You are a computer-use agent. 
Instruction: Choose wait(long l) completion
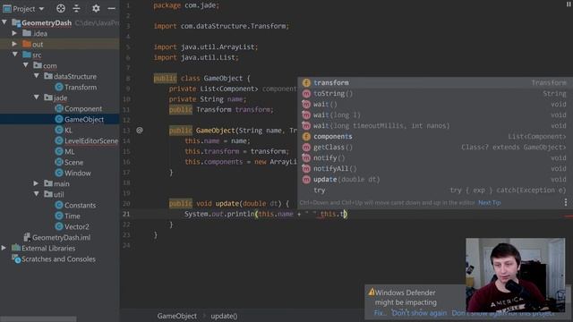[434, 115]
